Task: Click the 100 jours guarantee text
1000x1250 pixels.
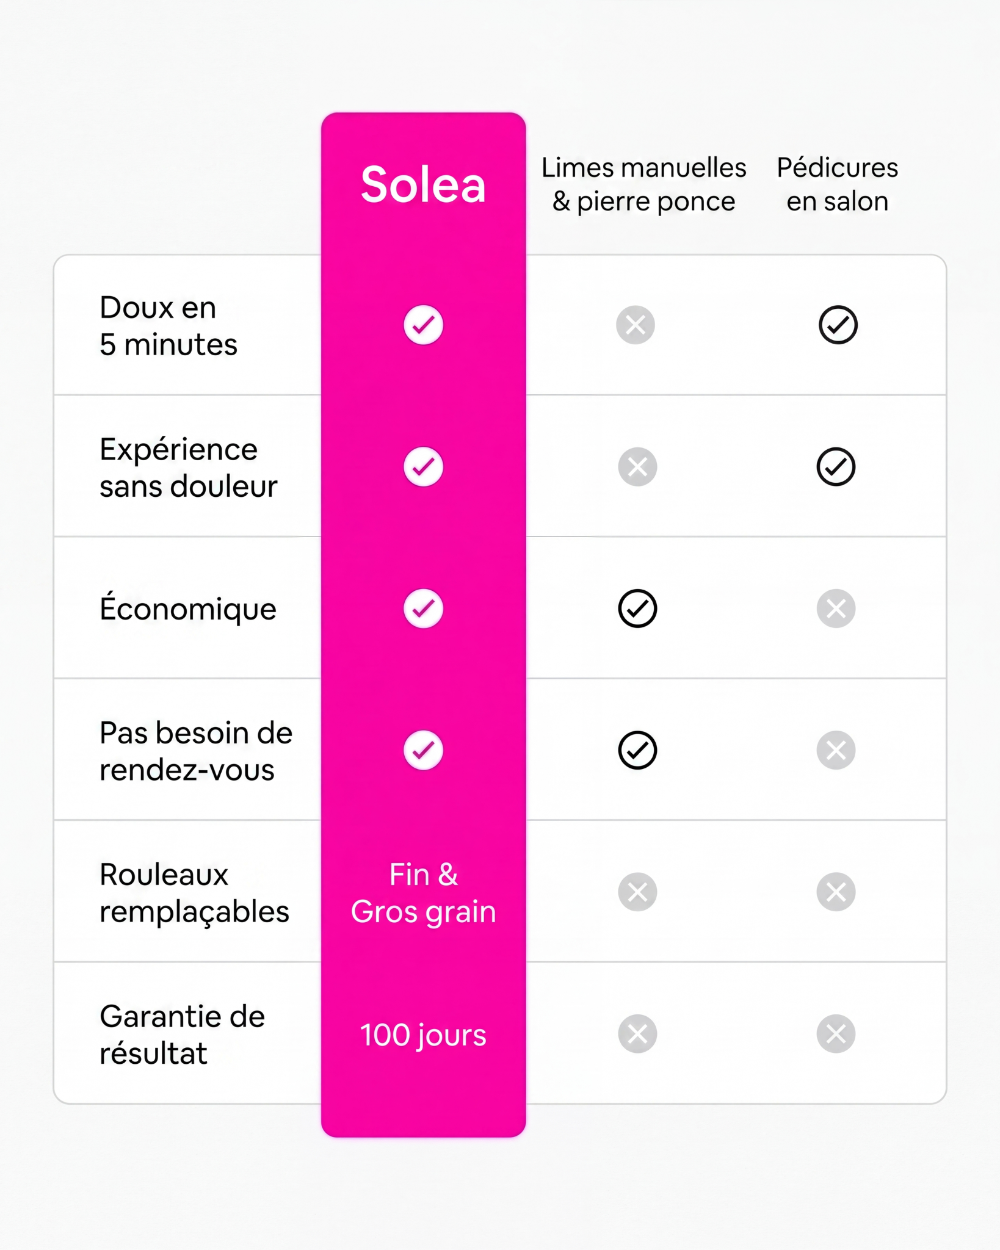Action: coord(423,1035)
